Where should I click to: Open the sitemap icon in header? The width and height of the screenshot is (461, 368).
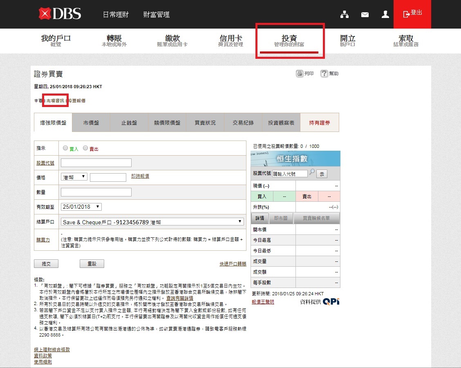(x=345, y=15)
